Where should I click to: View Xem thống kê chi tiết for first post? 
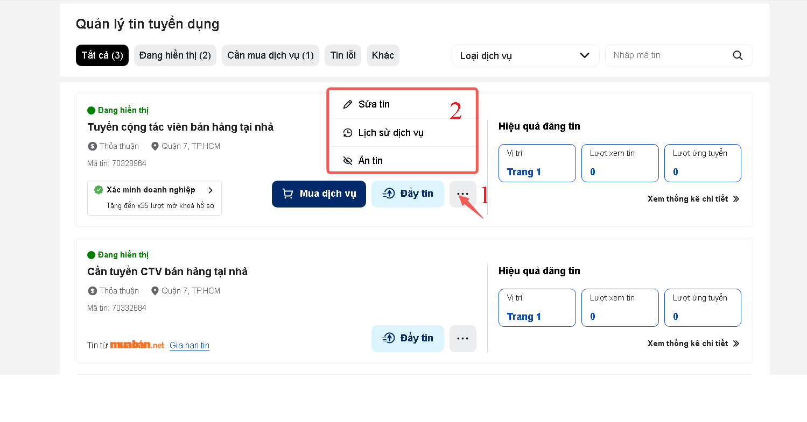[x=693, y=199]
